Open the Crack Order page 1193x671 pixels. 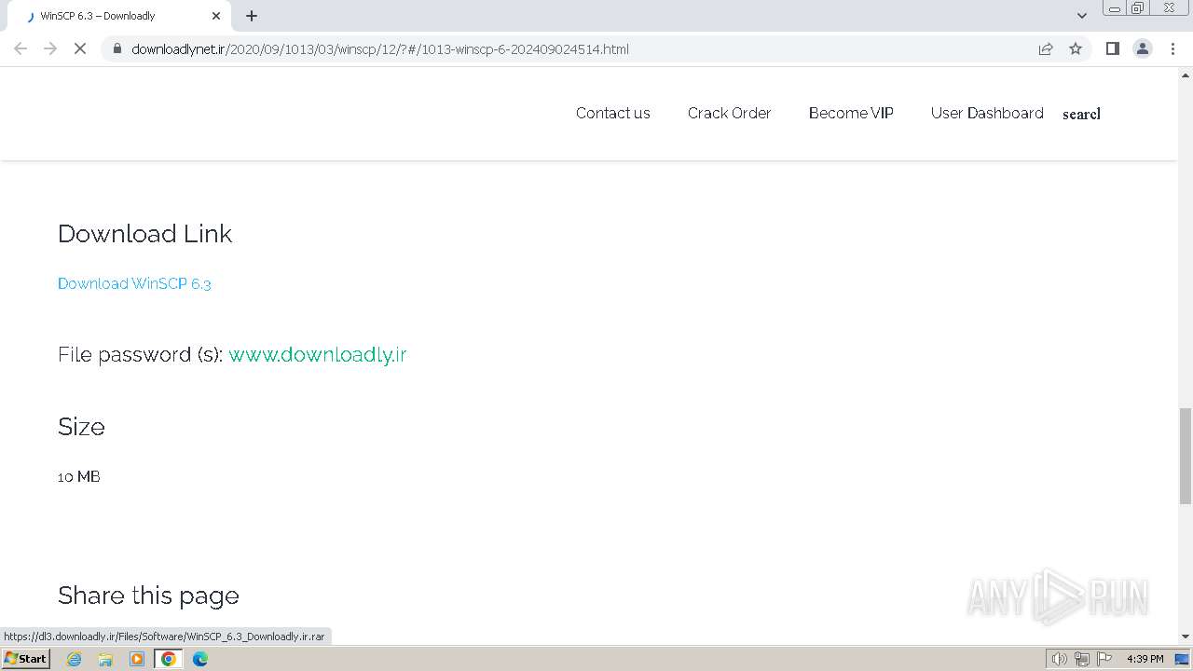pyautogui.click(x=730, y=113)
